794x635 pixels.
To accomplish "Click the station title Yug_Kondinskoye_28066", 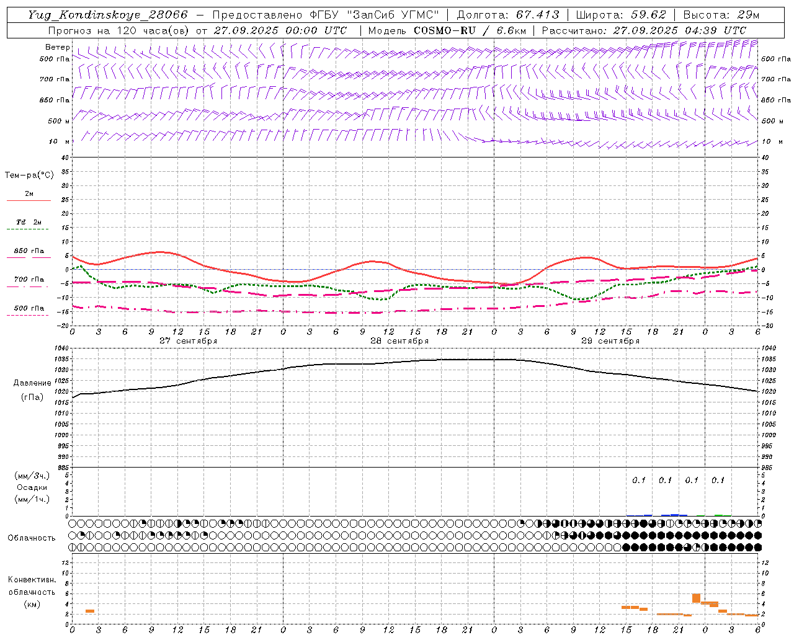I will (108, 15).
